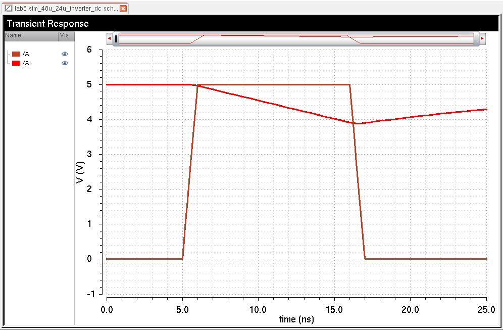Click the right handle of the range slider
The height and width of the screenshot is (330, 503).
click(476, 39)
